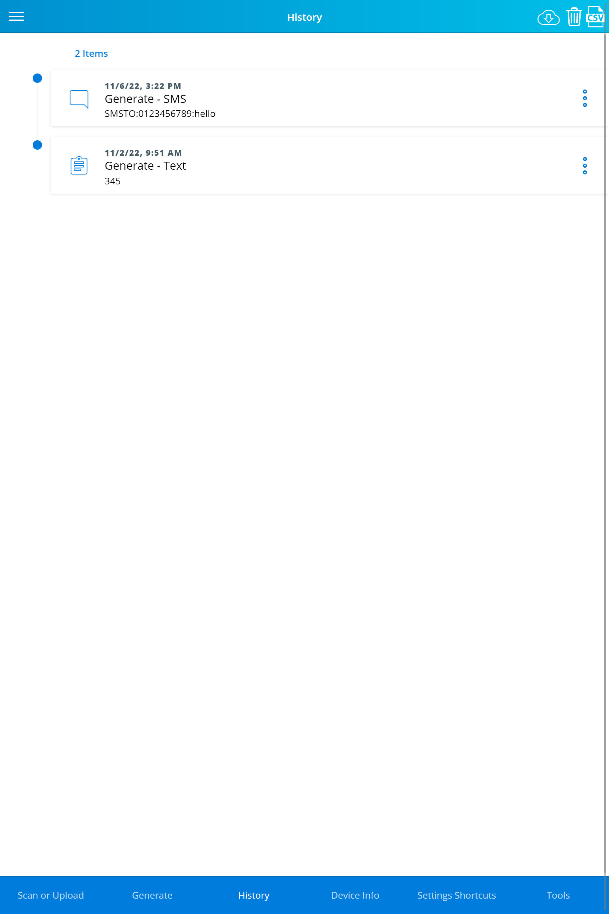Click the Text clipboard icon

79,166
